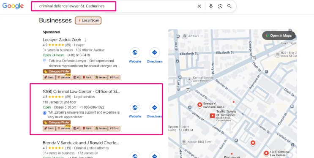
Task: Click AZ Cars marker on map
Action: (184, 36)
